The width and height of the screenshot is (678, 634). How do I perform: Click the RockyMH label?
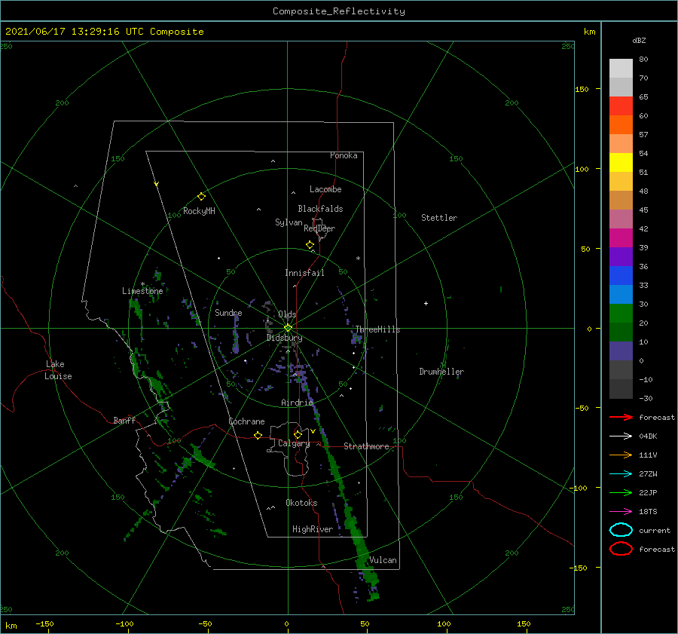(x=199, y=211)
